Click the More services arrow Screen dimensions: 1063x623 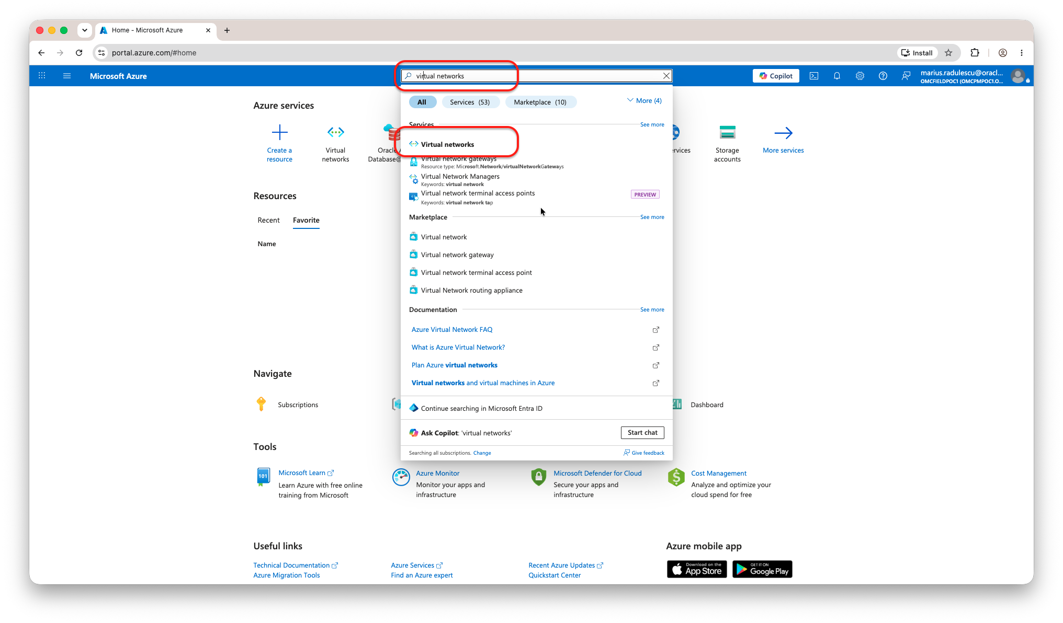click(783, 133)
